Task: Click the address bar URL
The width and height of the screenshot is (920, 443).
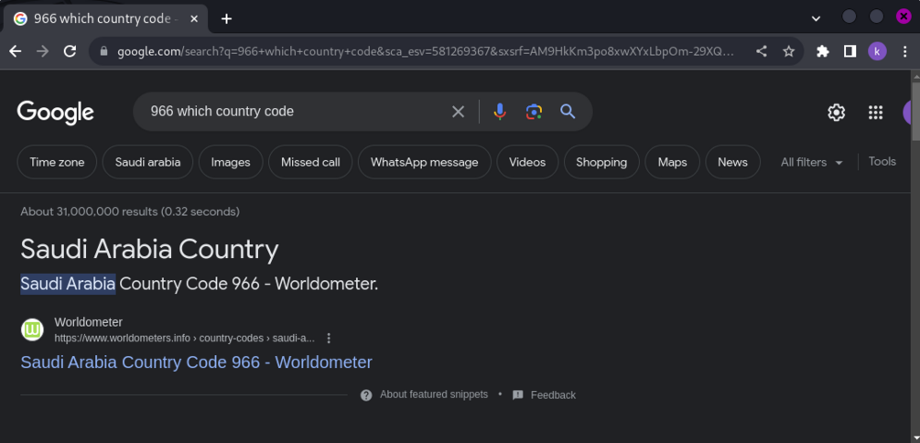Action: (x=426, y=51)
